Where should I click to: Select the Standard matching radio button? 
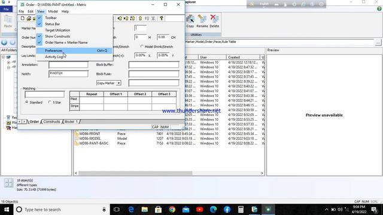[x=26, y=102]
